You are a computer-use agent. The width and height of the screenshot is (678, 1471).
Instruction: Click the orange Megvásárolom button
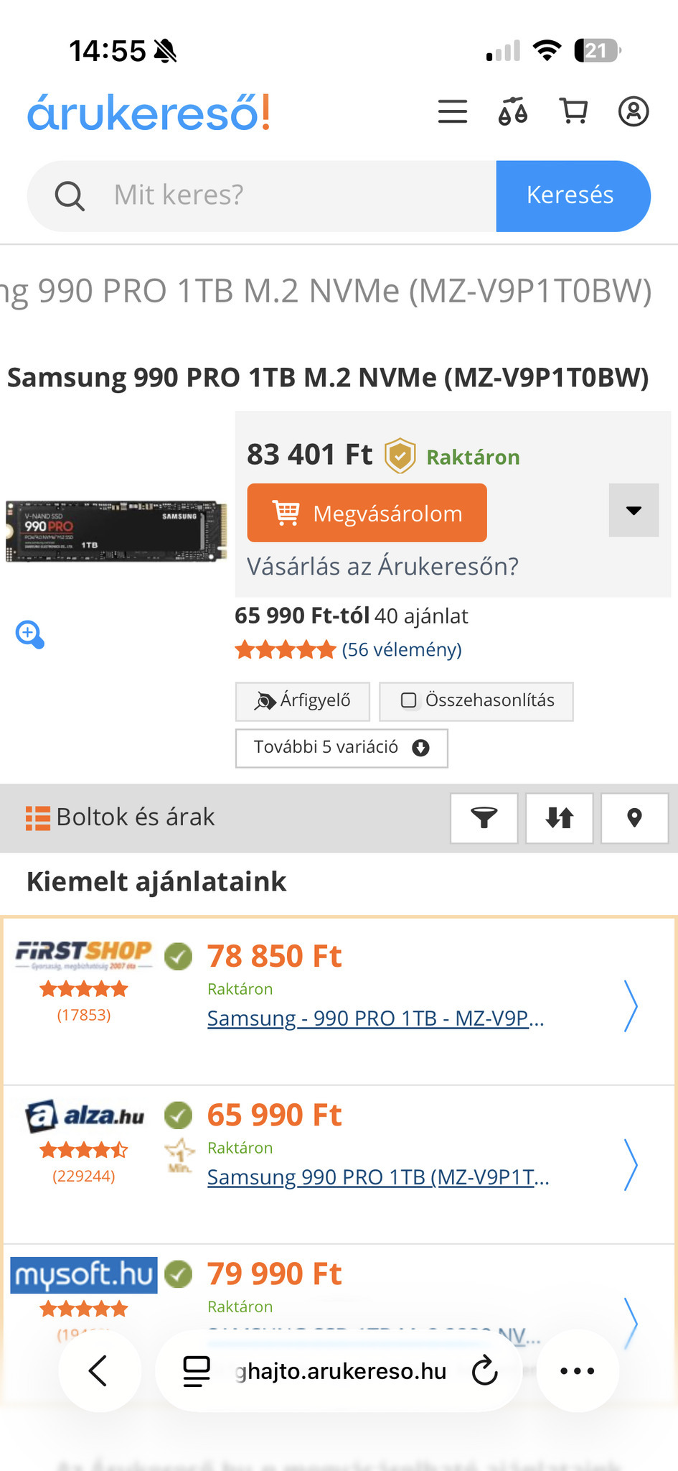[367, 513]
